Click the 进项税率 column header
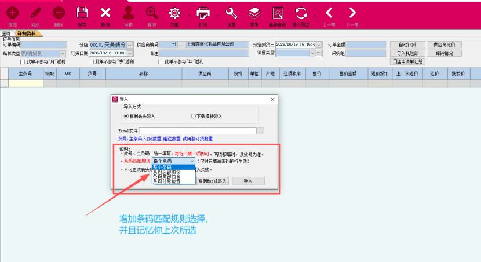Screen dimensions: 481x262 coord(292,74)
